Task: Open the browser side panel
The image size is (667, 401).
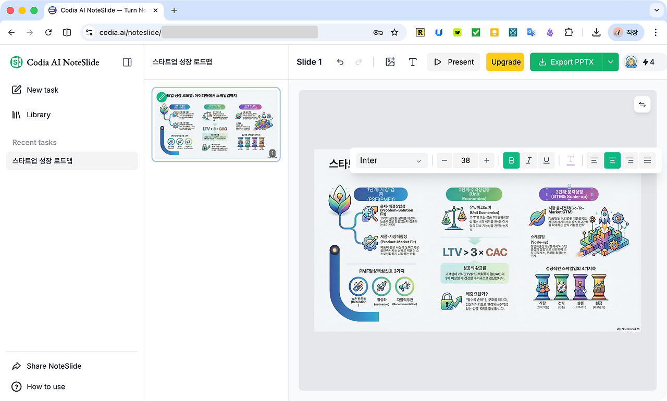Action: click(x=67, y=32)
